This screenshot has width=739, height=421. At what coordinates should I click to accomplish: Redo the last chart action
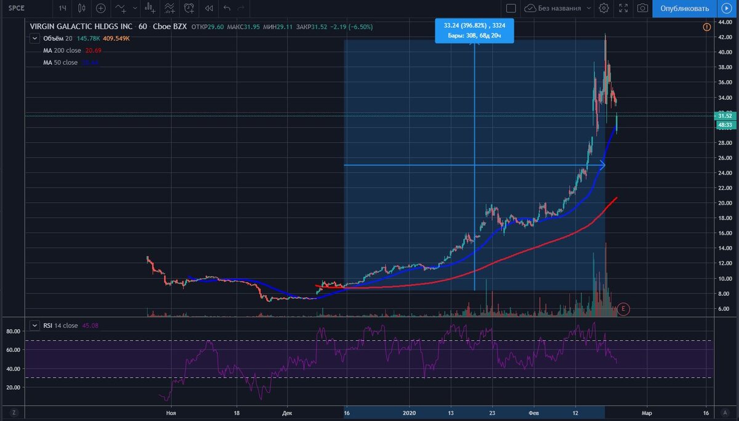[x=241, y=9]
